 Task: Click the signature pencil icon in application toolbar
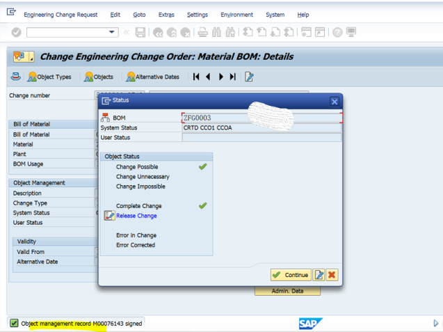point(249,77)
